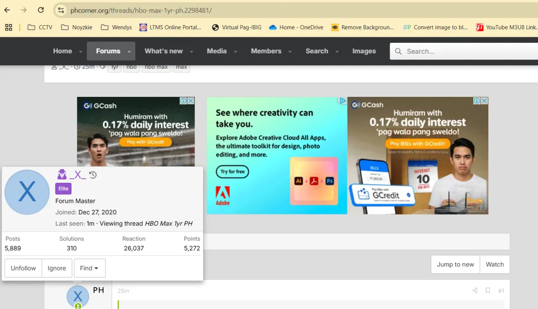Image resolution: width=538 pixels, height=309 pixels.
Task: Open Search in navigation bar
Action: pyautogui.click(x=317, y=51)
